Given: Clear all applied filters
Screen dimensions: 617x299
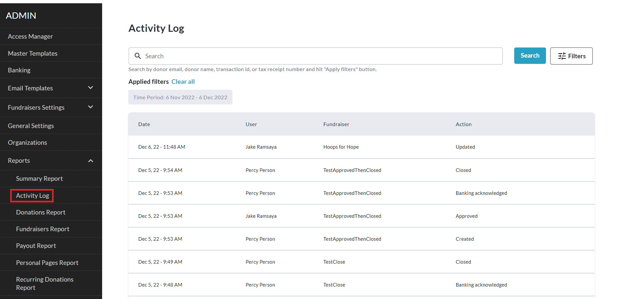Looking at the screenshot, I should [183, 82].
